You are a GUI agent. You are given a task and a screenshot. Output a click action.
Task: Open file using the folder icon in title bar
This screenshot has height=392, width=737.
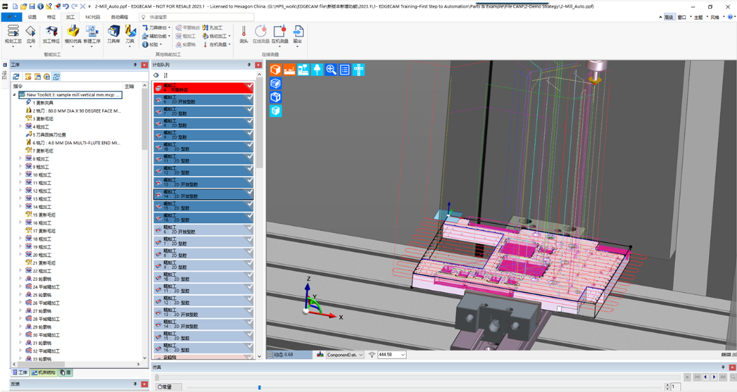pos(23,7)
